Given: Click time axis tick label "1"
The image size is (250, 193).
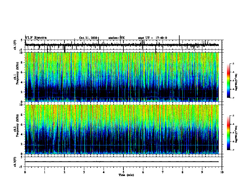Looking at the screenshot, I should (x=45, y=172).
